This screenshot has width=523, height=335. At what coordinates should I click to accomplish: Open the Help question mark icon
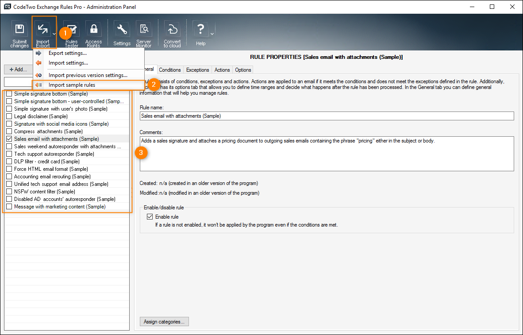(x=200, y=29)
